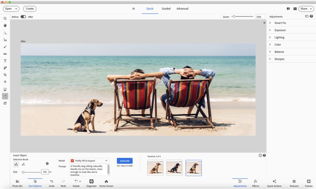Open the mail envelope icon
316x189 pixels.
coord(295,9)
